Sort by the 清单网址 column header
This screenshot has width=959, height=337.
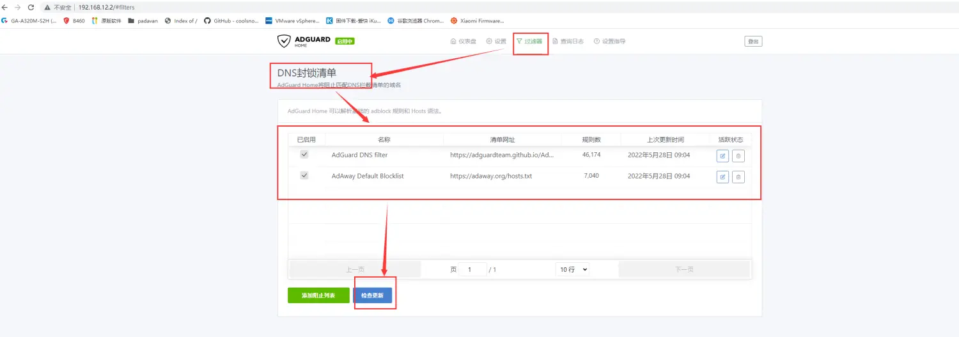(503, 139)
